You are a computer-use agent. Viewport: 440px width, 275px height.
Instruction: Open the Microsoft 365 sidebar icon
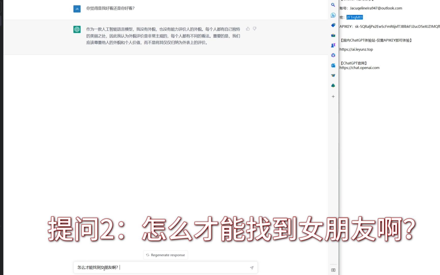(333, 55)
